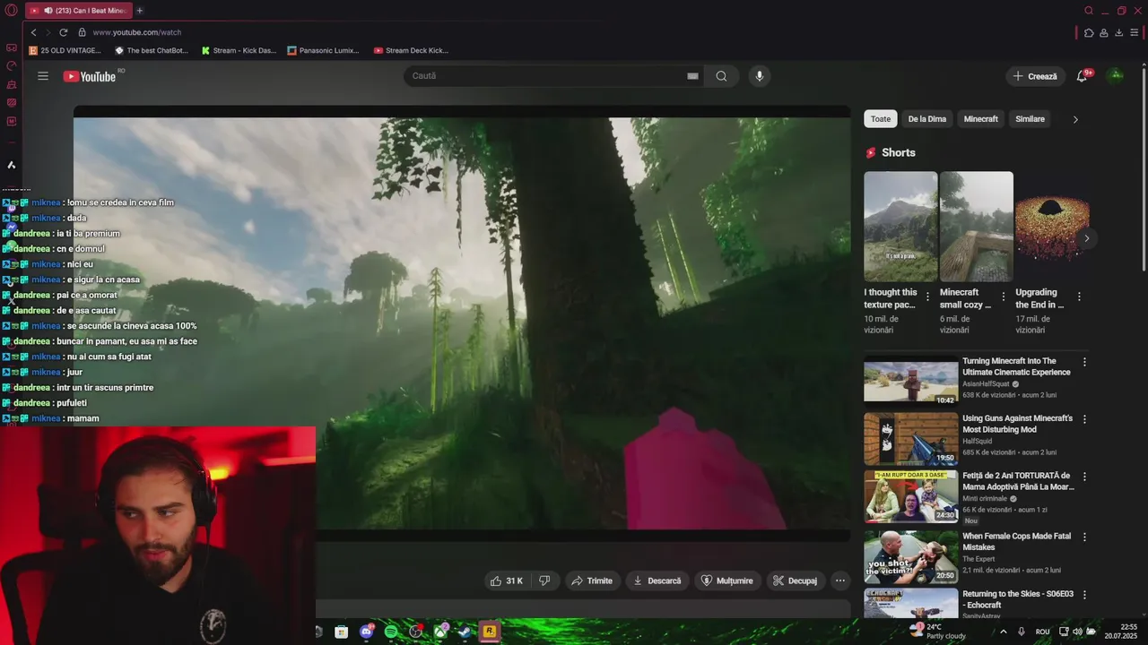Open Using Guns Against Minecraft video thumbnail
This screenshot has width=1148, height=645.
(x=910, y=439)
